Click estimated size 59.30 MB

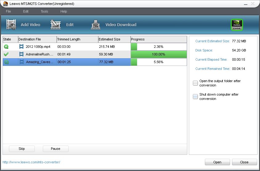point(106,54)
